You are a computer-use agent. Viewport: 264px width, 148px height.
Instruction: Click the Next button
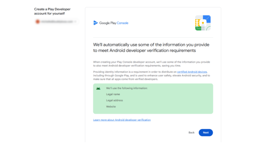pyautogui.click(x=206, y=132)
